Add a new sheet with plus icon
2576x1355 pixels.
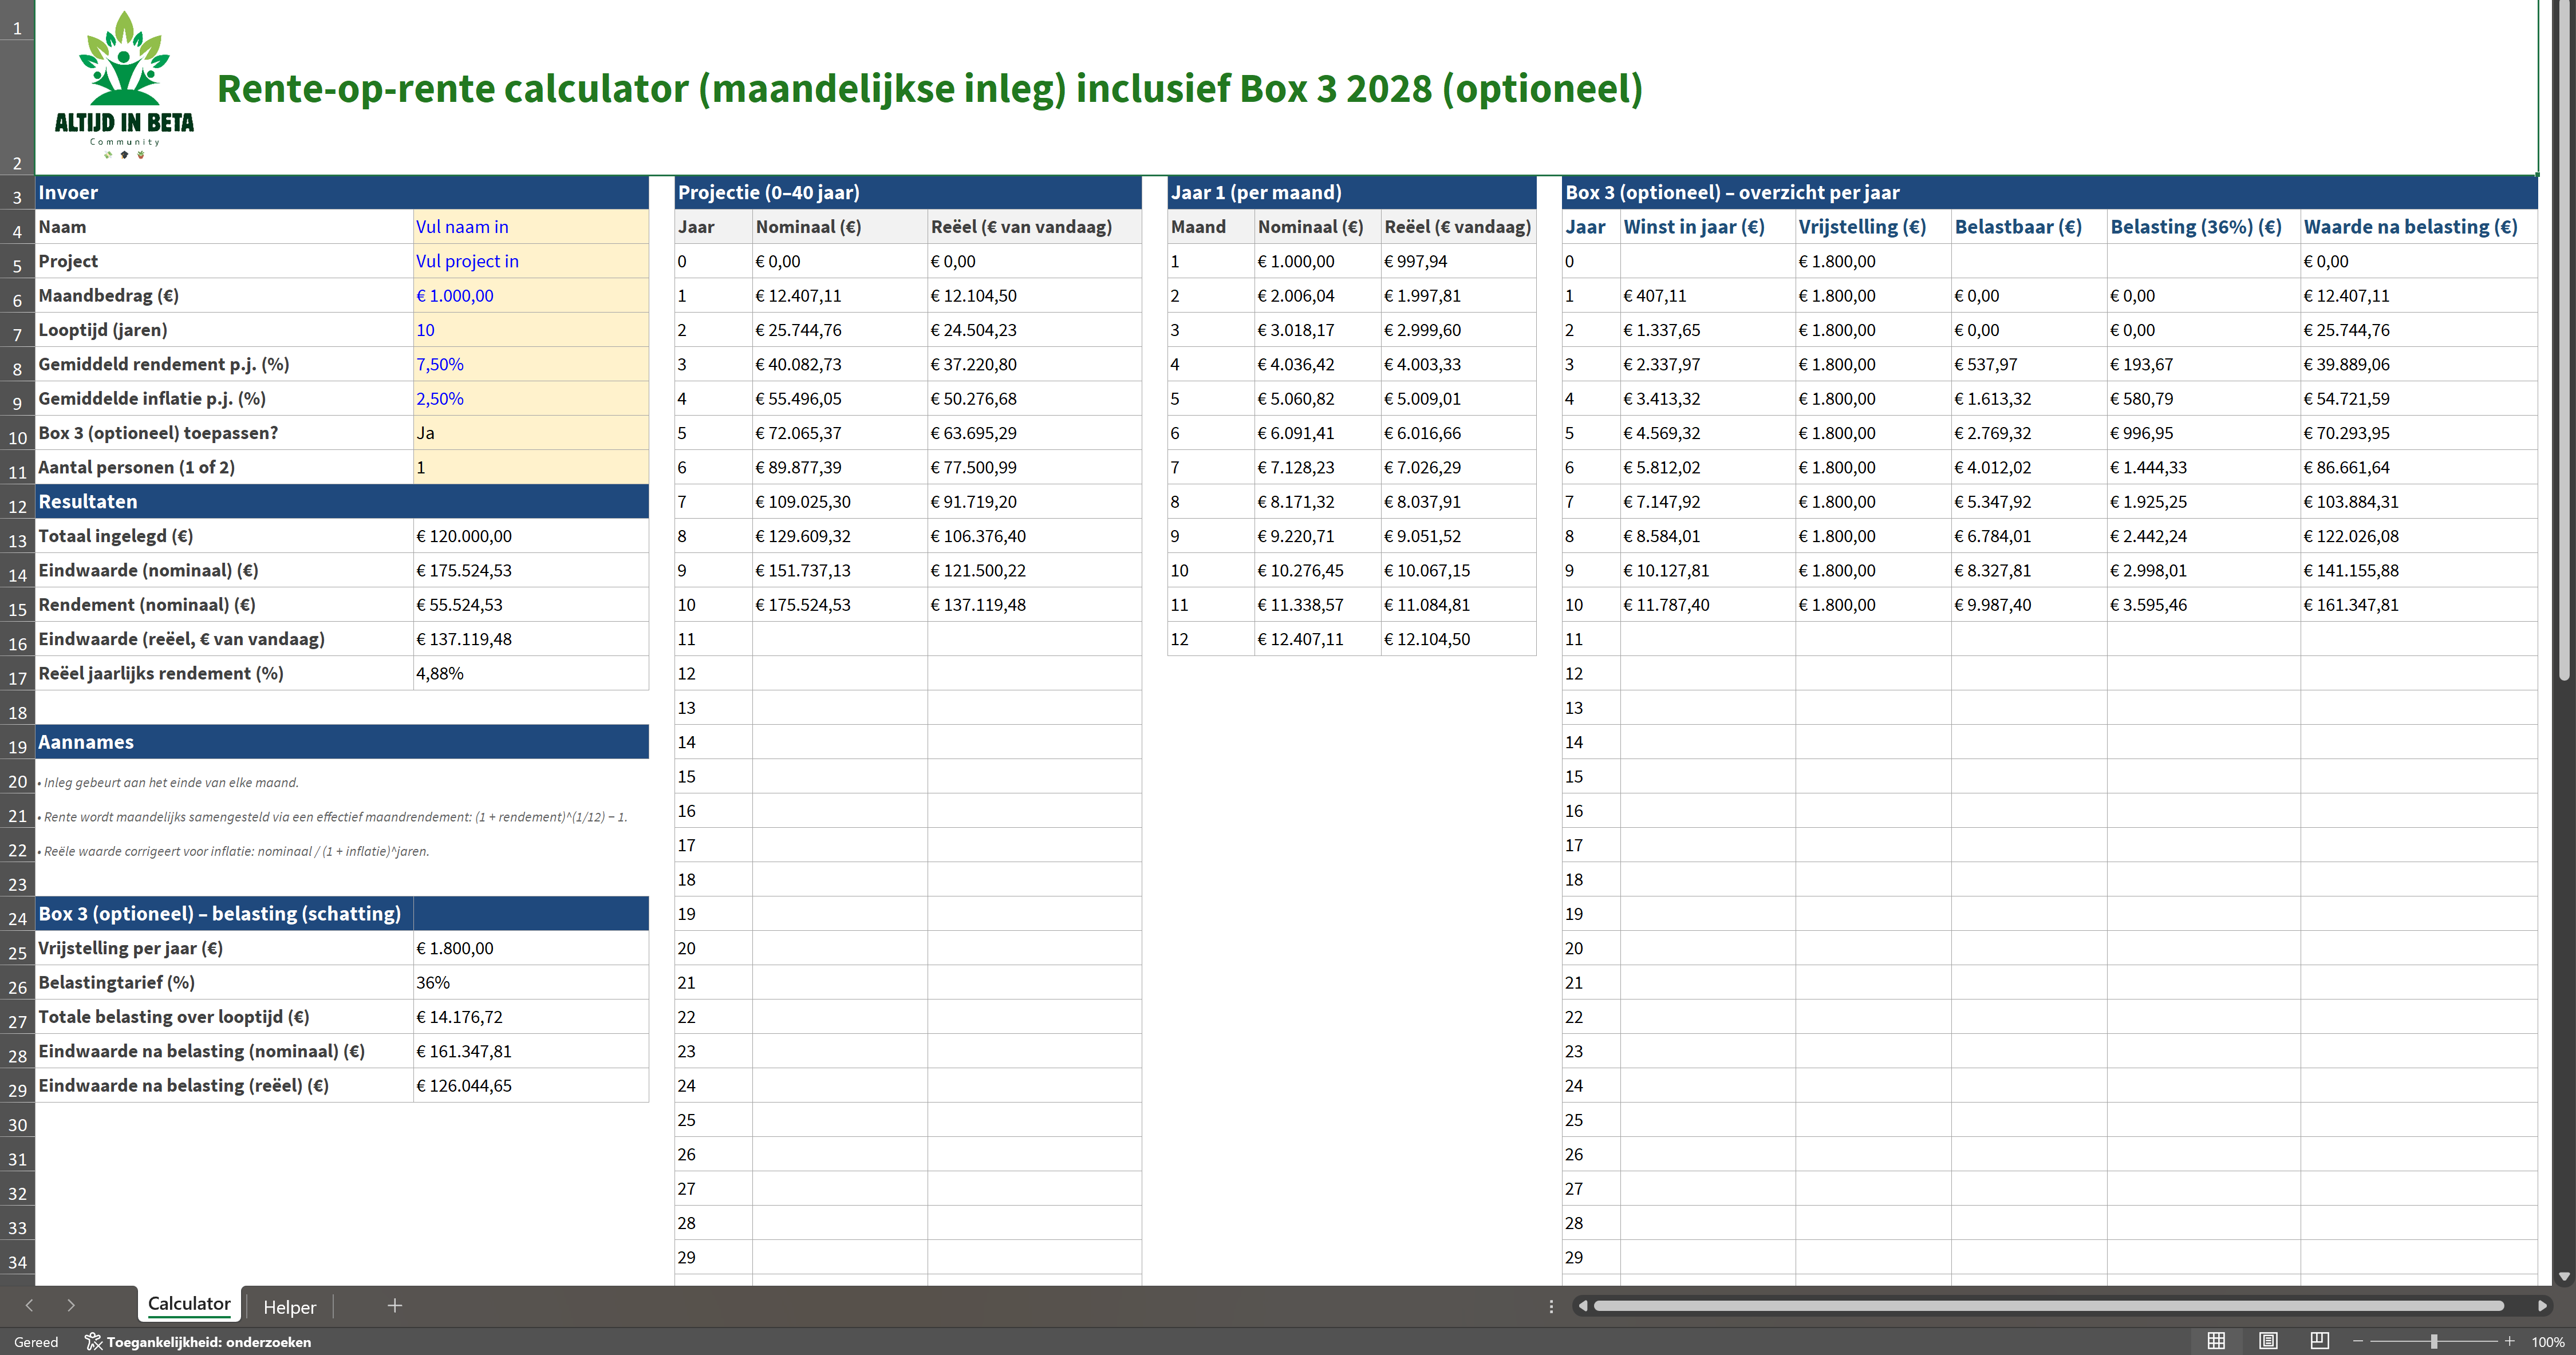coord(395,1305)
